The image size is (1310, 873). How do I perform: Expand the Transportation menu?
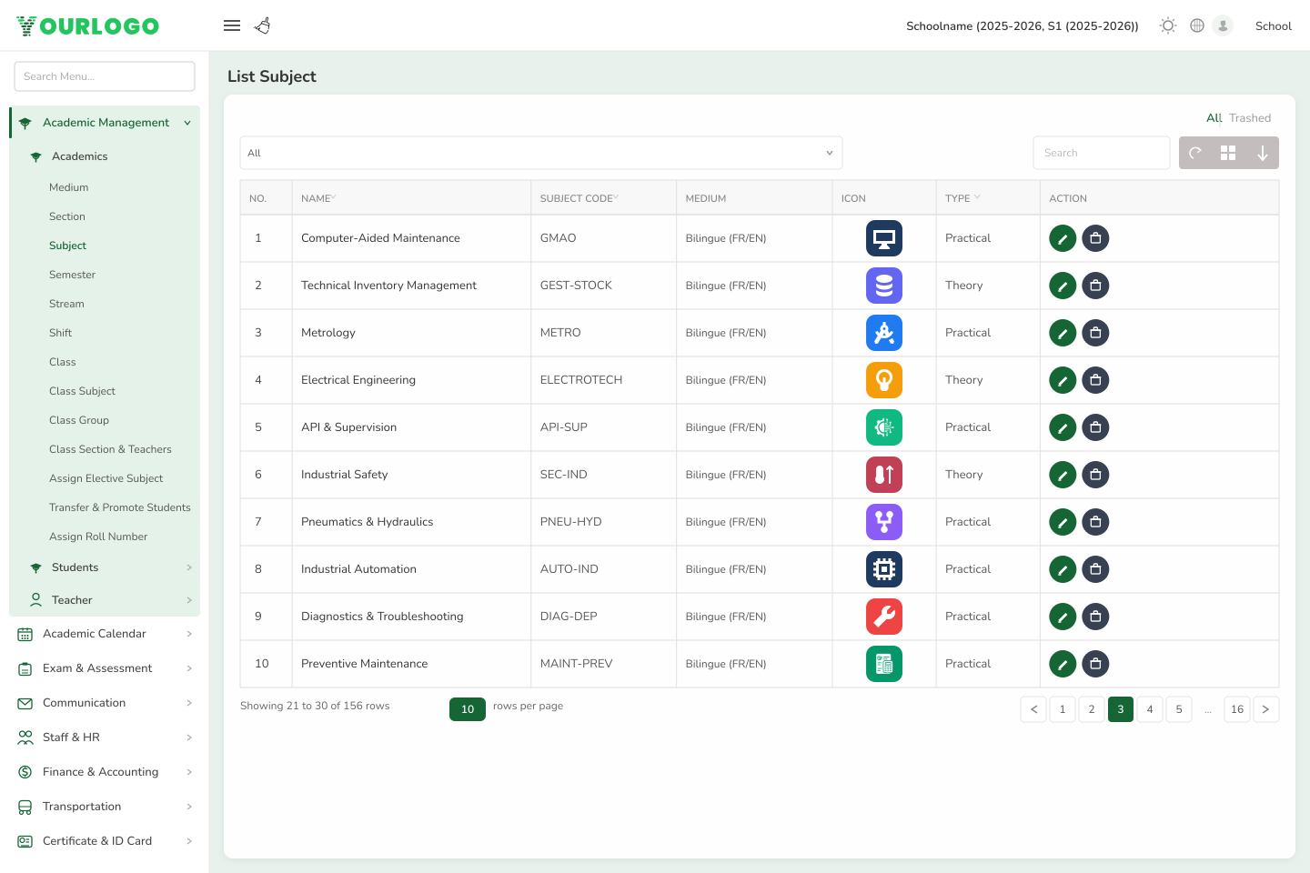[x=105, y=807]
